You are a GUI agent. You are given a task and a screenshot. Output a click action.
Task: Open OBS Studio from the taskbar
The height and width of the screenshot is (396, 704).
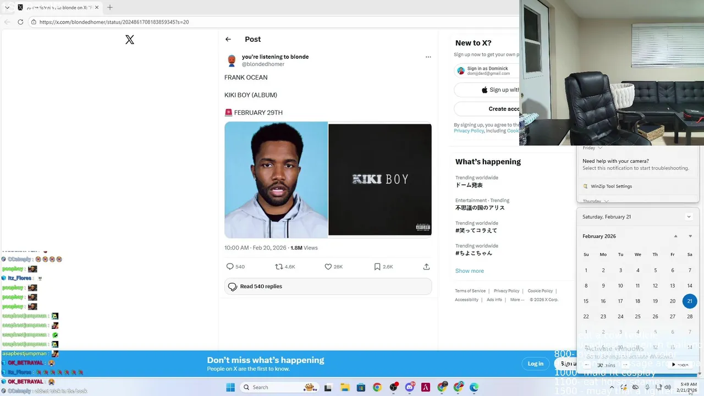(x=393, y=387)
